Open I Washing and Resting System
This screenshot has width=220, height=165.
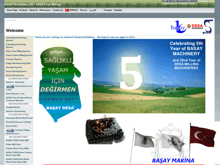[19, 39]
